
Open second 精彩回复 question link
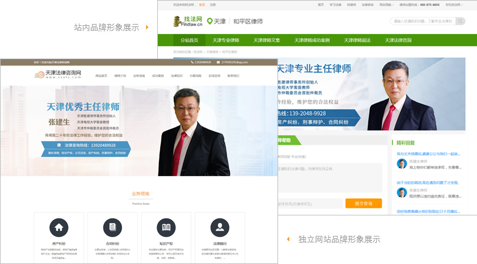click(x=427, y=183)
